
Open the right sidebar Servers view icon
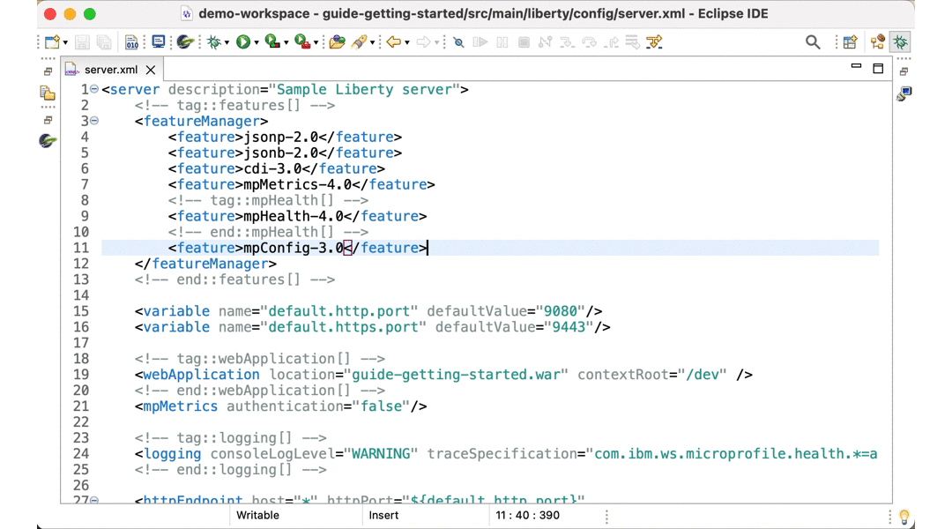click(x=904, y=93)
